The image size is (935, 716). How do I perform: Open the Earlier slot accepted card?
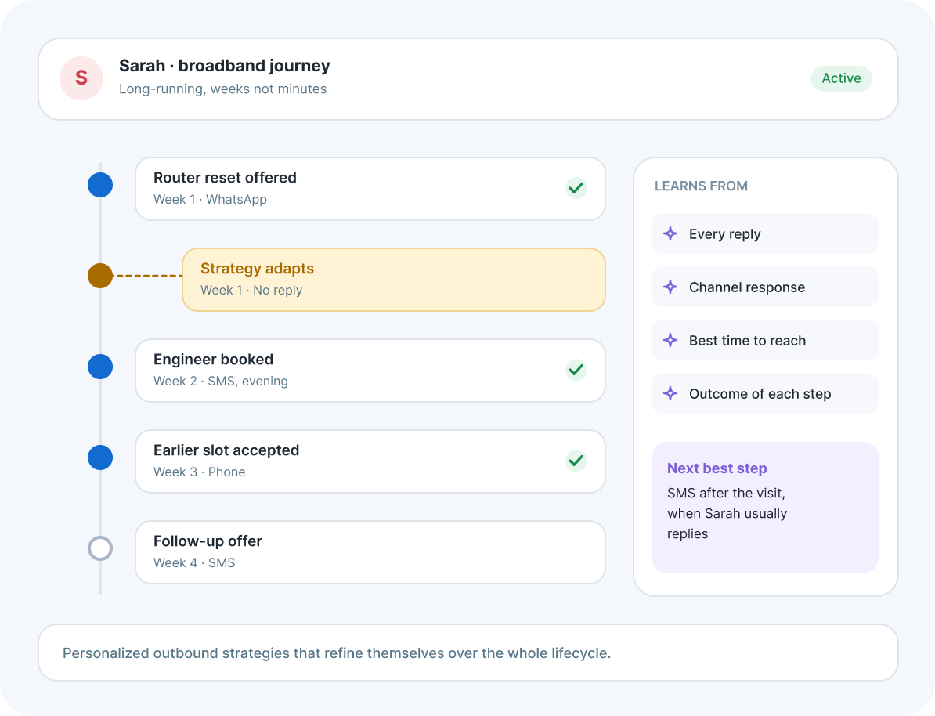370,461
